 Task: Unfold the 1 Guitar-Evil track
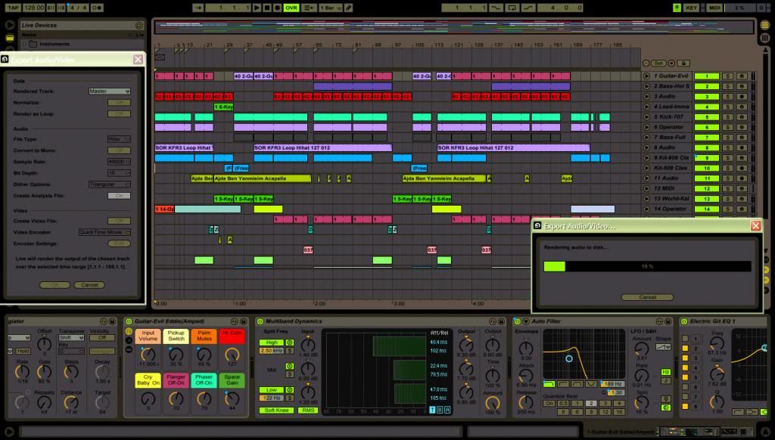[x=646, y=76]
